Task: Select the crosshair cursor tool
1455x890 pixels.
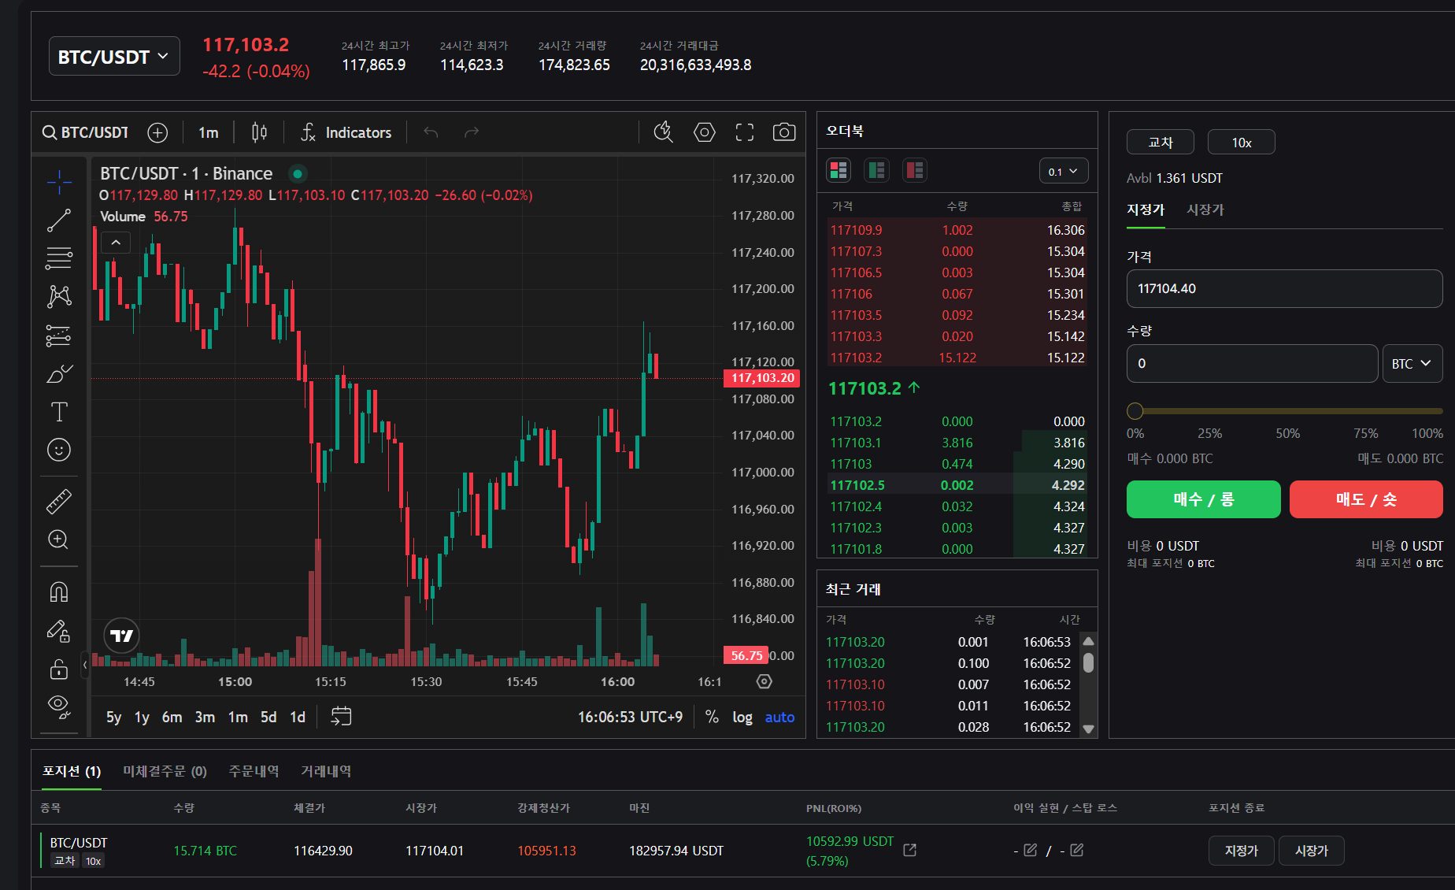Action: pyautogui.click(x=59, y=182)
